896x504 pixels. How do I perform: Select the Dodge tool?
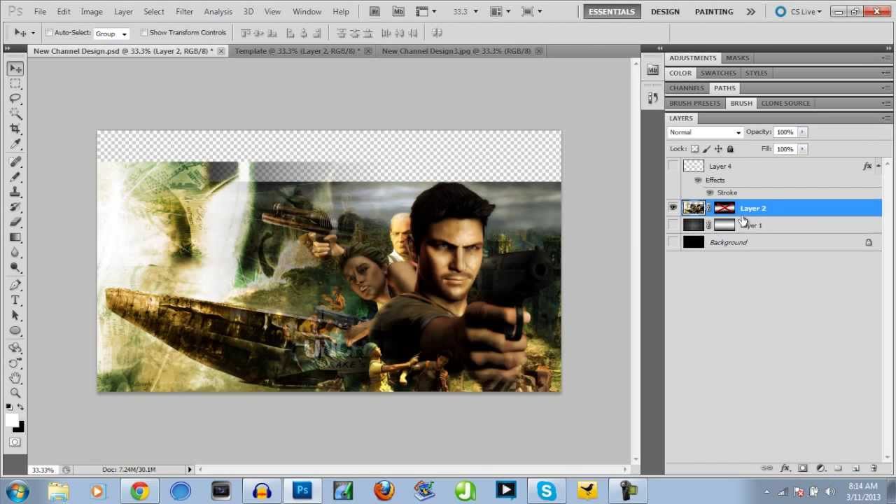pyautogui.click(x=15, y=267)
